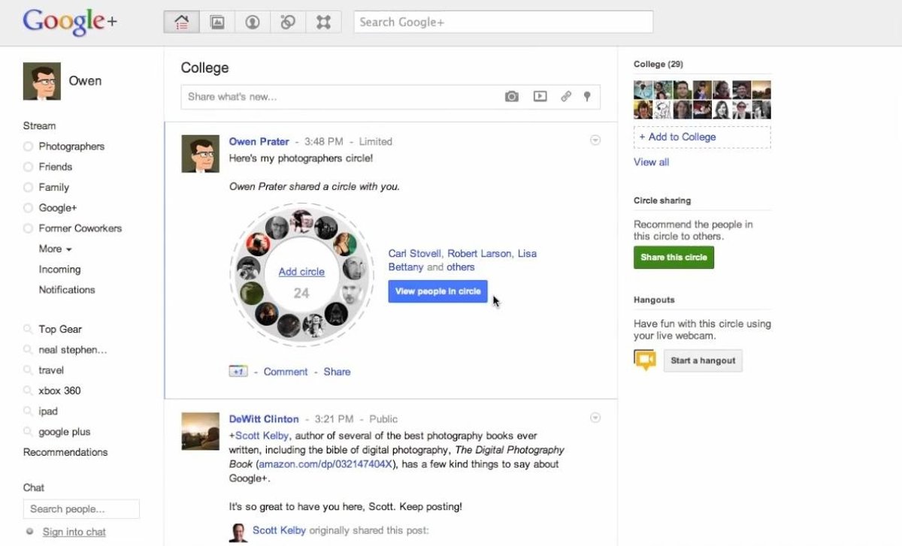
Task: Open Notifications in left sidebar
Action: 67,289
